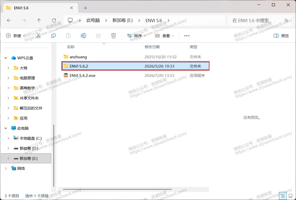Select the ENVI 5.6.2 folder
296x200 pixels.
[135, 66]
